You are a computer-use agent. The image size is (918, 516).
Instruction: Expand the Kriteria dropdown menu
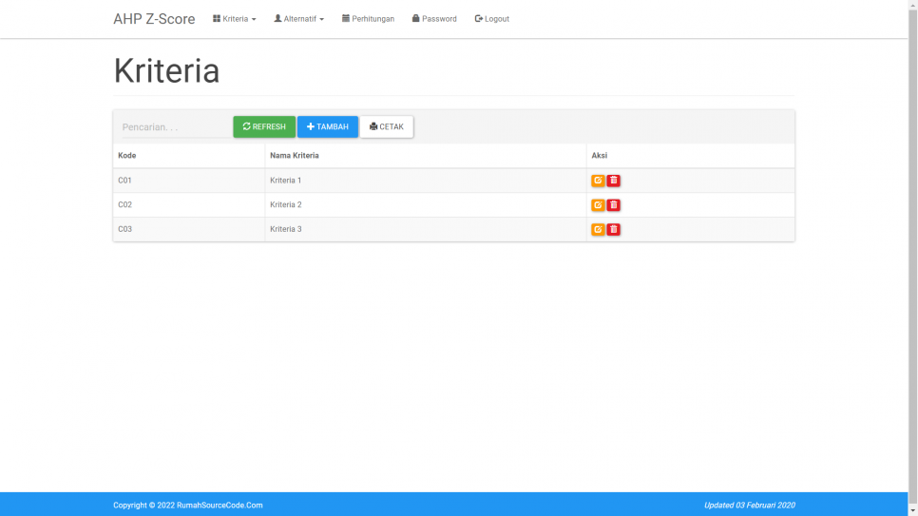(235, 19)
